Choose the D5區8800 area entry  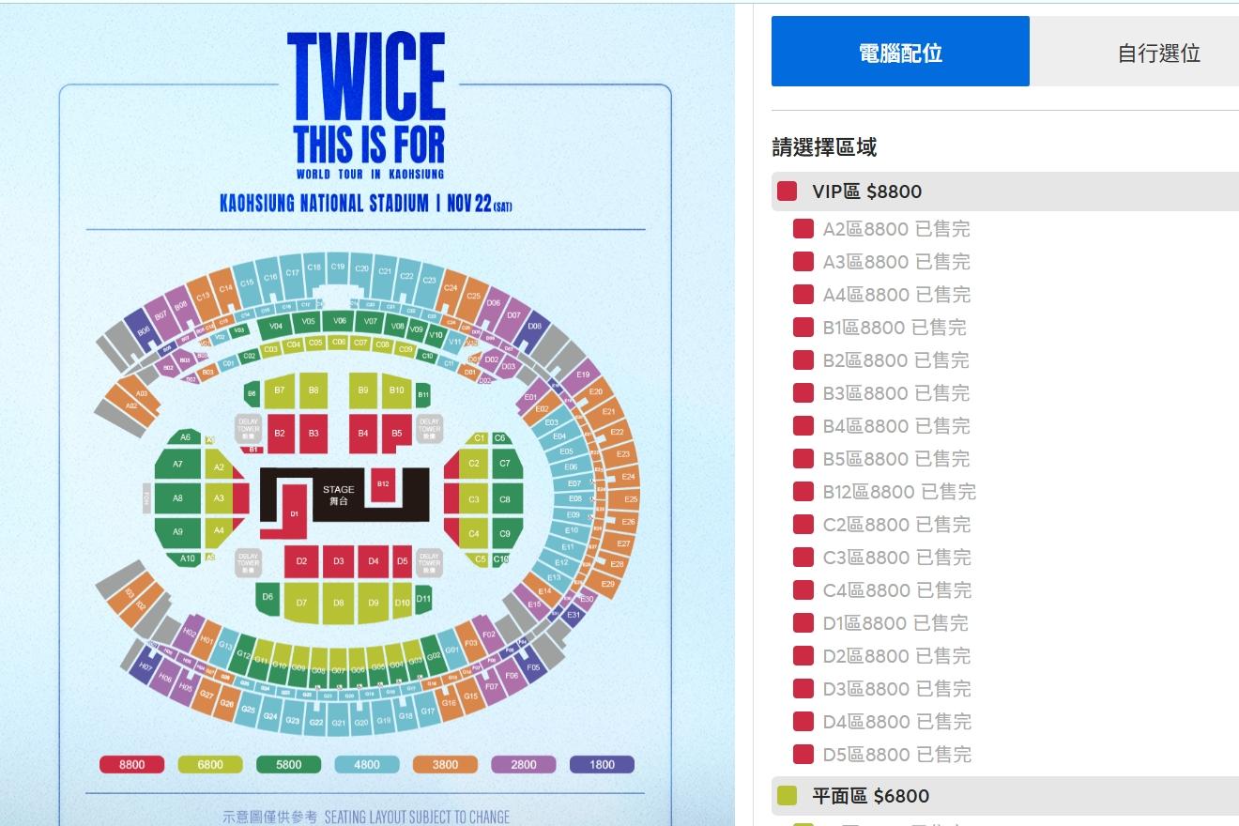896,755
